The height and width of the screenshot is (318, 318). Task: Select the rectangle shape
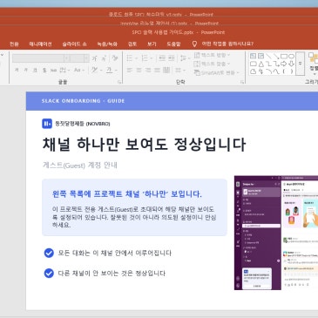pyautogui.click(x=284, y=56)
